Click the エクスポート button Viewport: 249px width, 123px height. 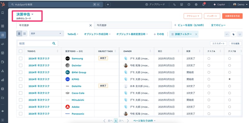[218, 44]
